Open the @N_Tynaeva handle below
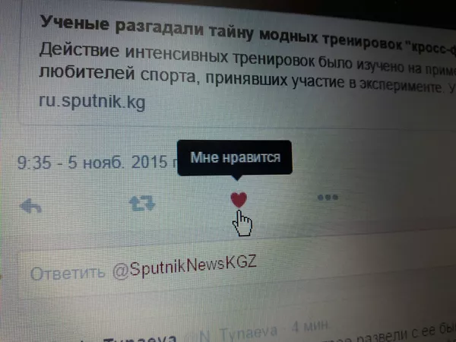Image resolution: width=456 pixels, height=342 pixels. tap(238, 334)
